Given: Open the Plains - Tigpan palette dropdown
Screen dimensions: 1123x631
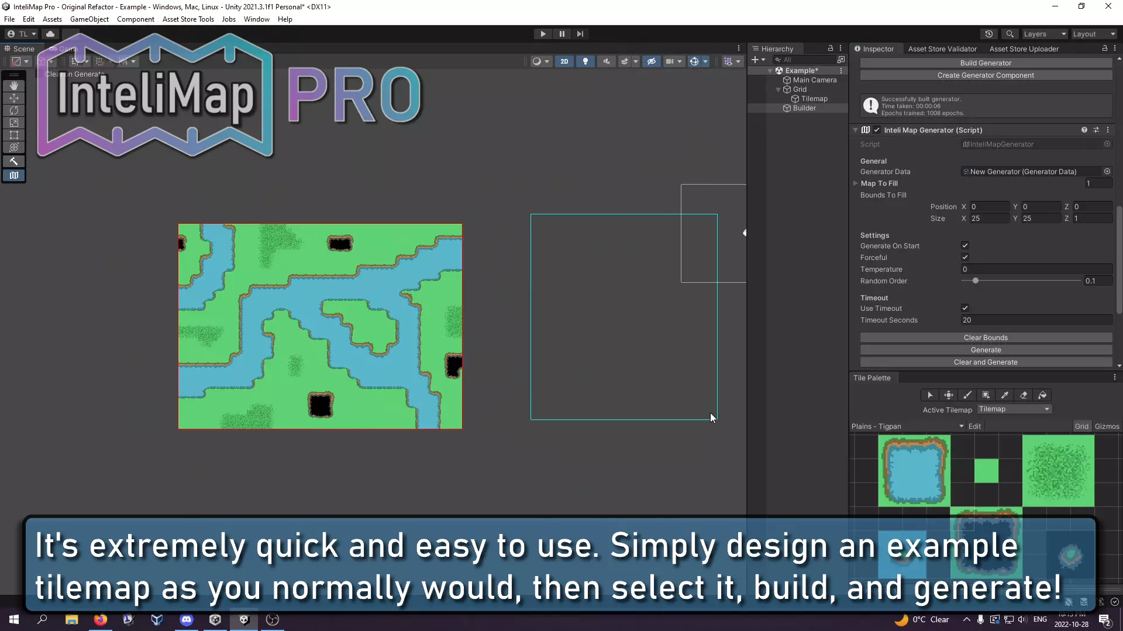Looking at the screenshot, I should point(907,427).
